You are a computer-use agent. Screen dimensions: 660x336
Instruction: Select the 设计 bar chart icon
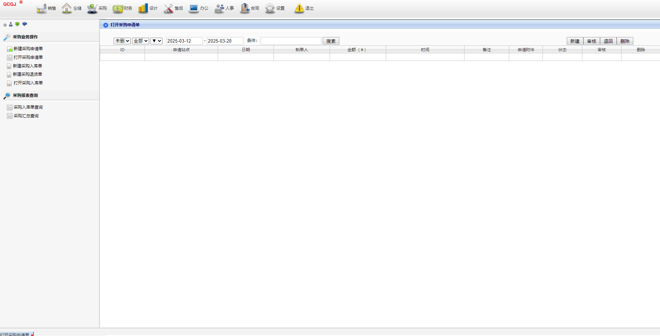click(143, 8)
